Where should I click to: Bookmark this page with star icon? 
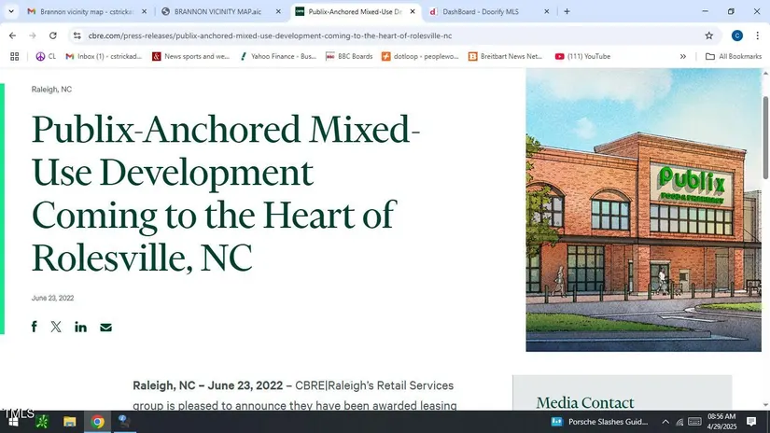coord(708,35)
